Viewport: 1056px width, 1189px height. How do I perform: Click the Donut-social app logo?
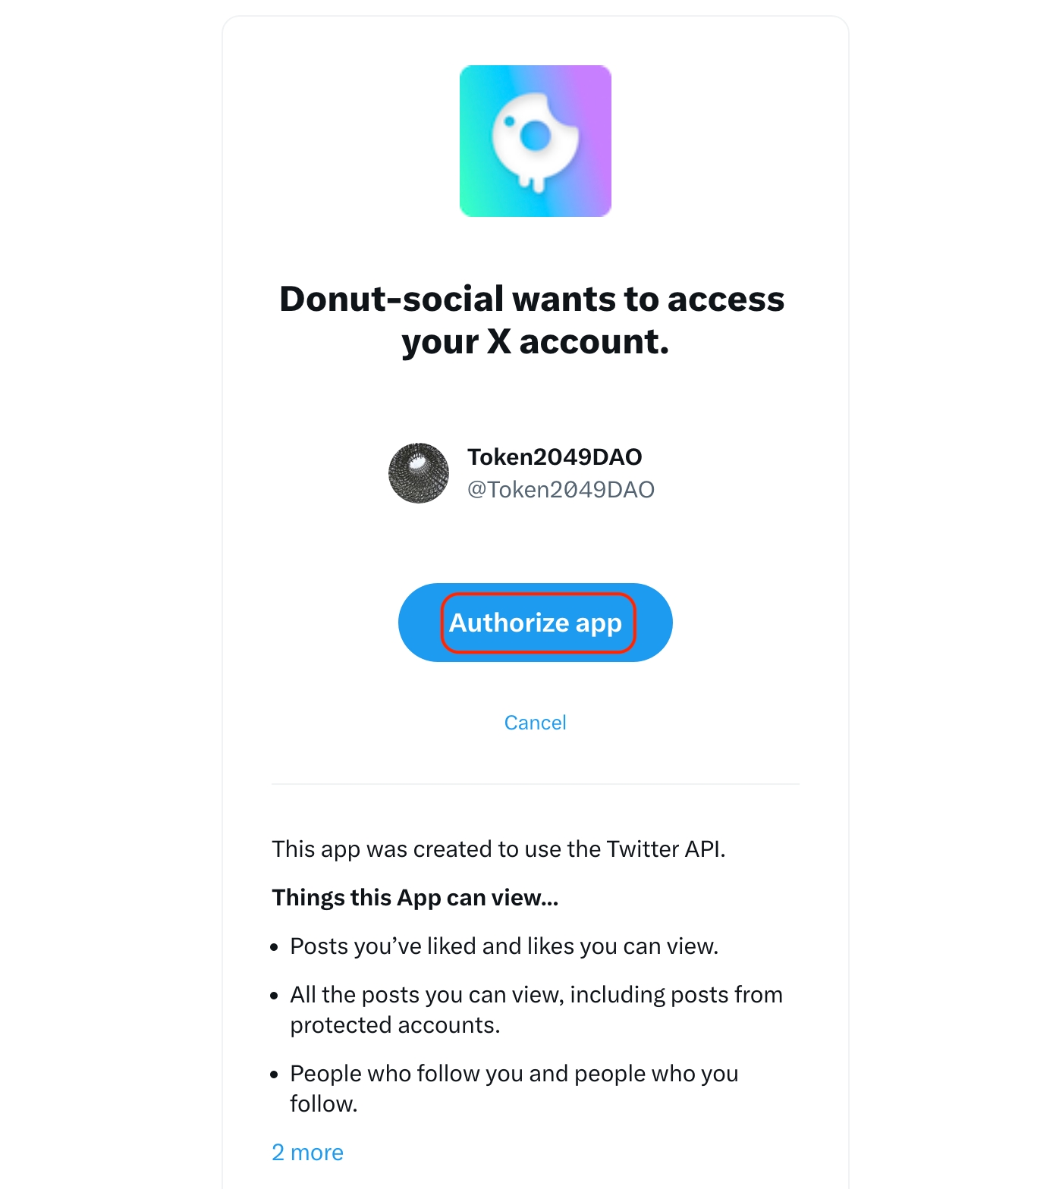[535, 141]
